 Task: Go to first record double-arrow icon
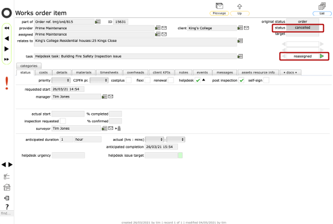coord(6,28)
